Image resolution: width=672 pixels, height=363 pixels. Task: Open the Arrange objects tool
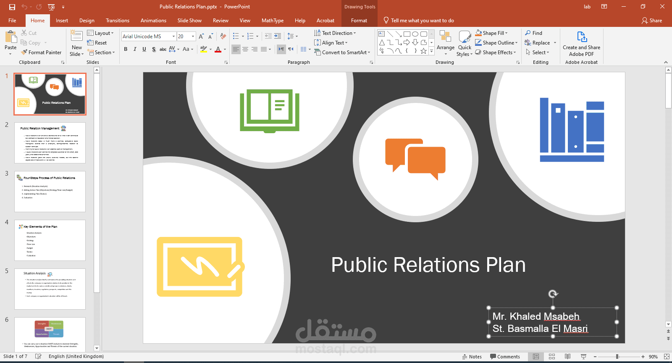point(445,43)
